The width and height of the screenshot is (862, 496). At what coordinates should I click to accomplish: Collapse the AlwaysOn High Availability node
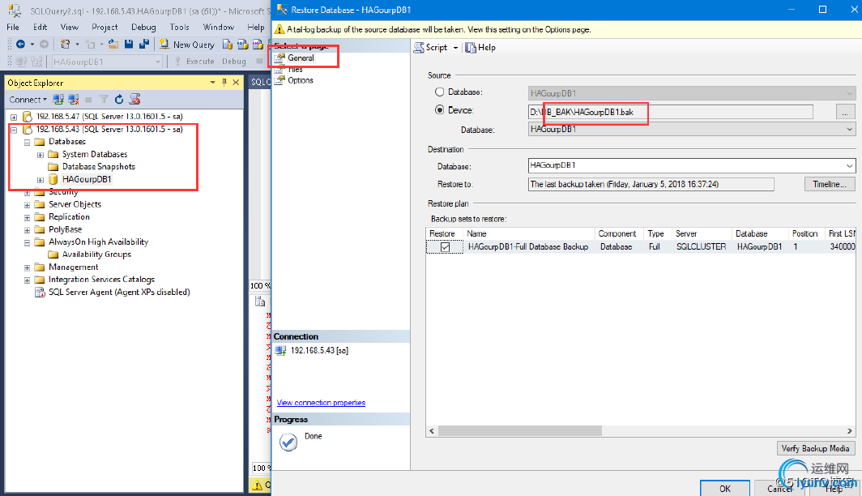[27, 242]
